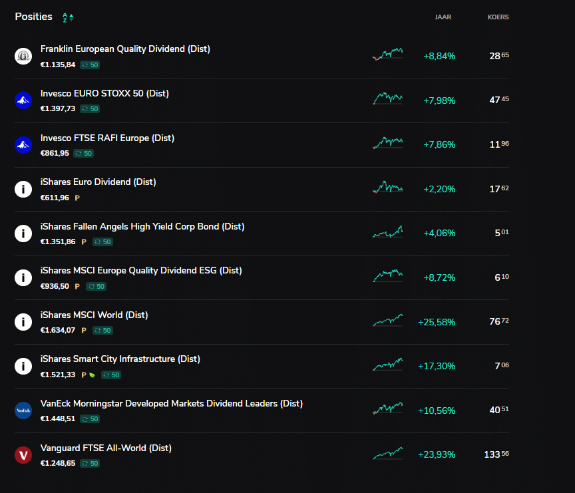Click the sparkline chart for Franklin European Quality Dividend

tap(387, 55)
